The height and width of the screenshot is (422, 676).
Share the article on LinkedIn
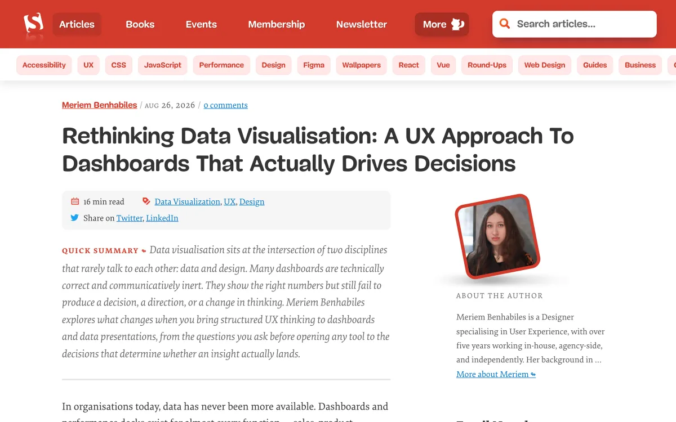pyautogui.click(x=162, y=218)
